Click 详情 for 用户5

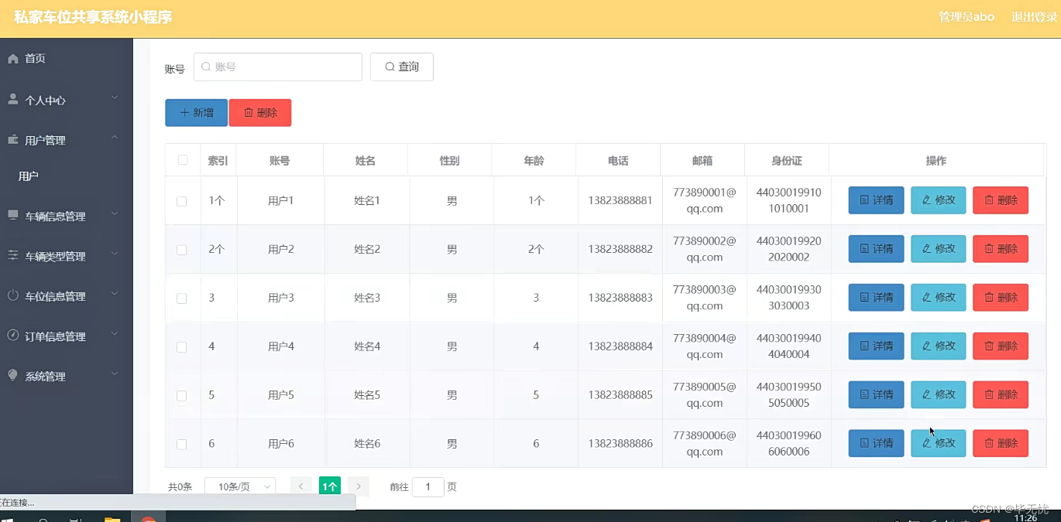point(876,395)
